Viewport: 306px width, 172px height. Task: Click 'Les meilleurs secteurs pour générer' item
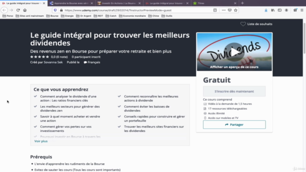click(70, 108)
